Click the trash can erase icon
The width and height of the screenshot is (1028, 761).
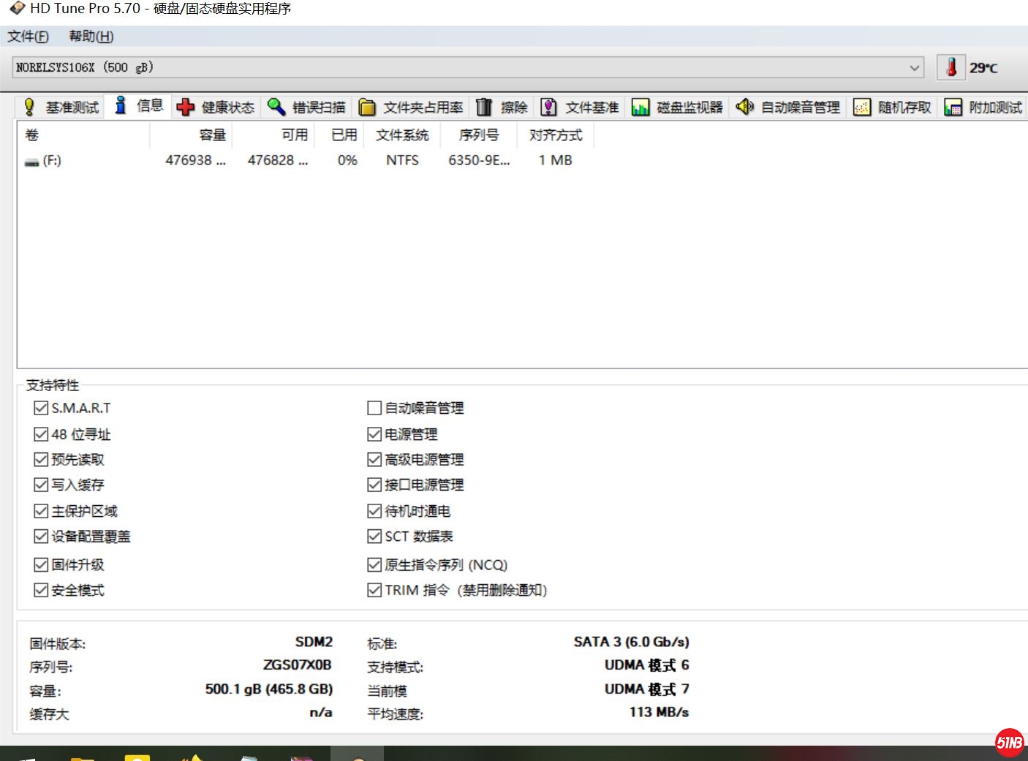click(x=484, y=107)
